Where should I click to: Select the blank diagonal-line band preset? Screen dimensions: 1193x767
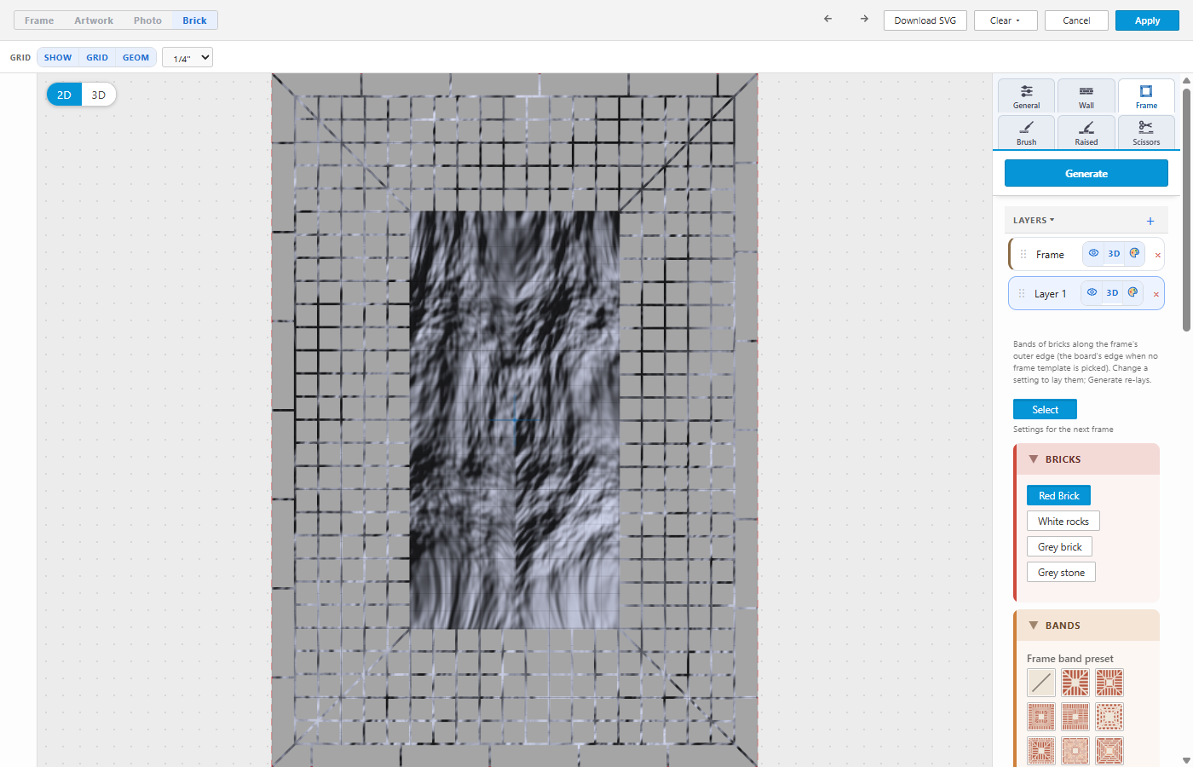pyautogui.click(x=1041, y=683)
